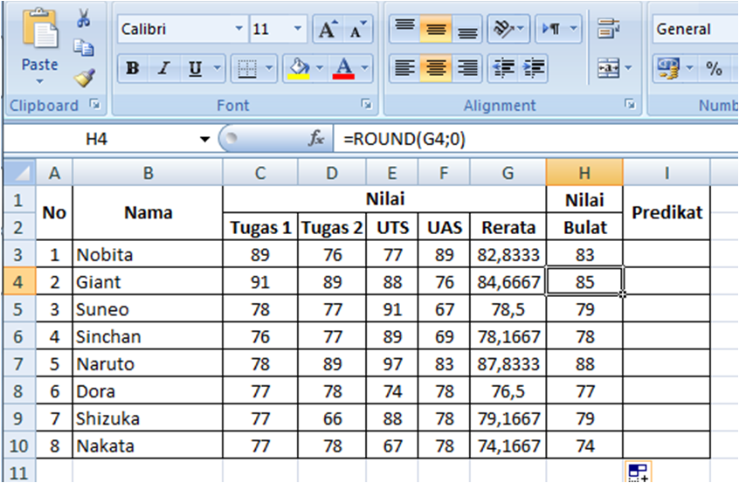Open the Text Direction dropdown arrow

(574, 29)
